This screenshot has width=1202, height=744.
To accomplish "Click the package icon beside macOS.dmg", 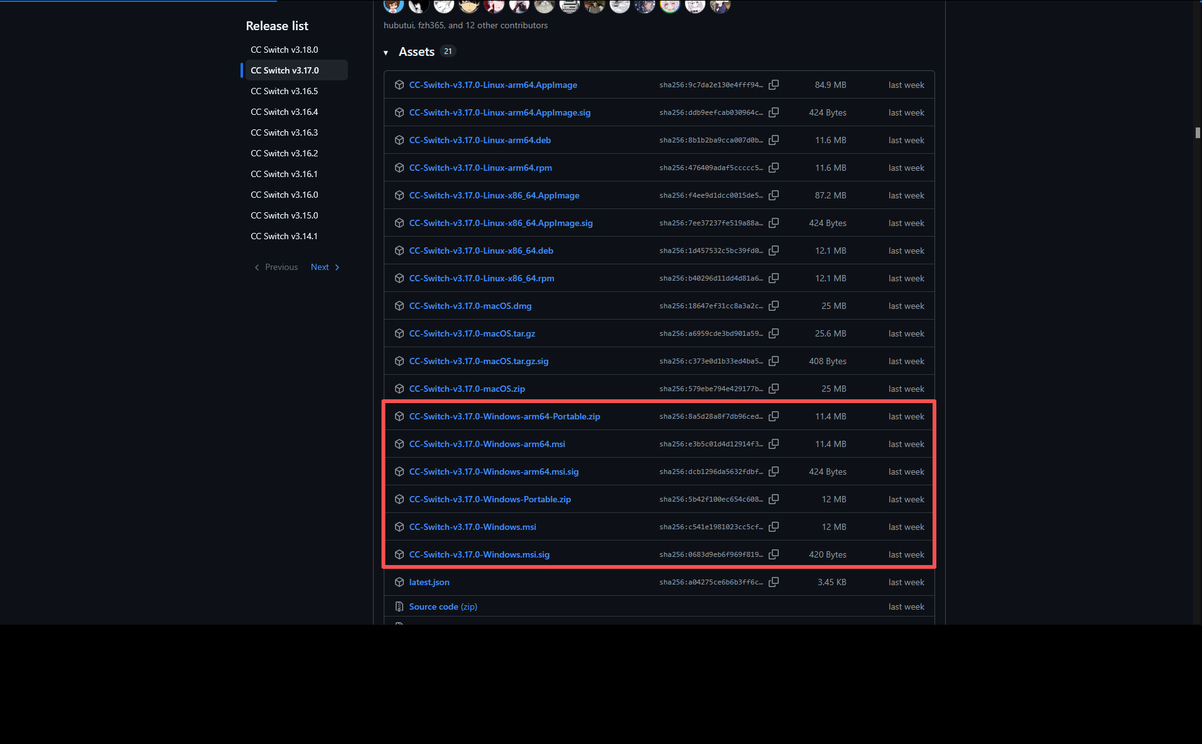I will pyautogui.click(x=399, y=306).
